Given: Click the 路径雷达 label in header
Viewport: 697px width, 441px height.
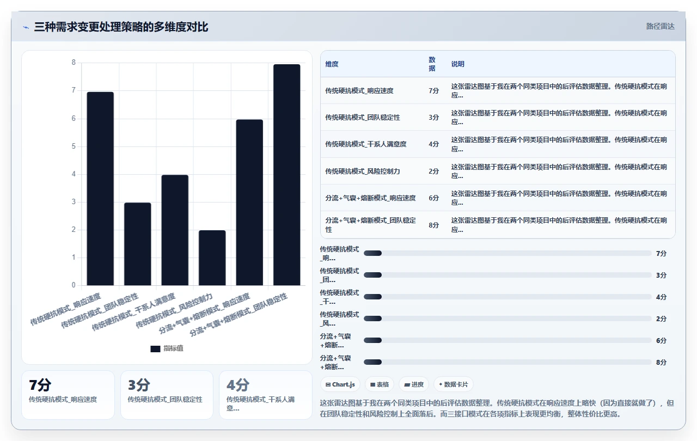Looking at the screenshot, I should [x=660, y=26].
